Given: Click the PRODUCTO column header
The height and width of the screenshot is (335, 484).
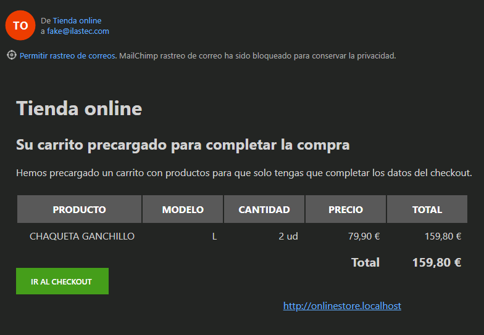Looking at the screenshot, I should coord(79,209).
